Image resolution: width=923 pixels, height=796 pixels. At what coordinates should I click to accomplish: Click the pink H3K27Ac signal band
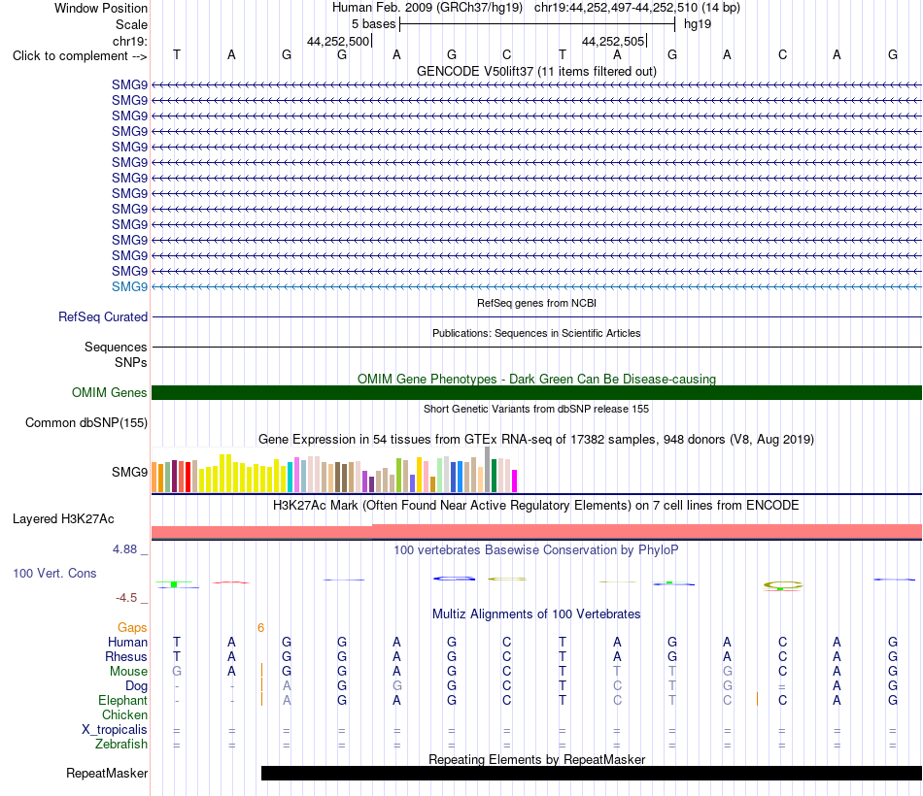click(x=536, y=531)
